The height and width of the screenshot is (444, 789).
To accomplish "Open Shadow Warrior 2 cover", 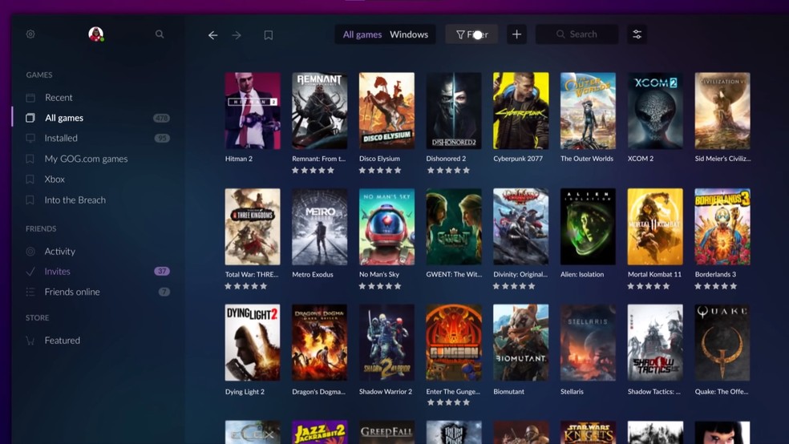I will click(387, 342).
